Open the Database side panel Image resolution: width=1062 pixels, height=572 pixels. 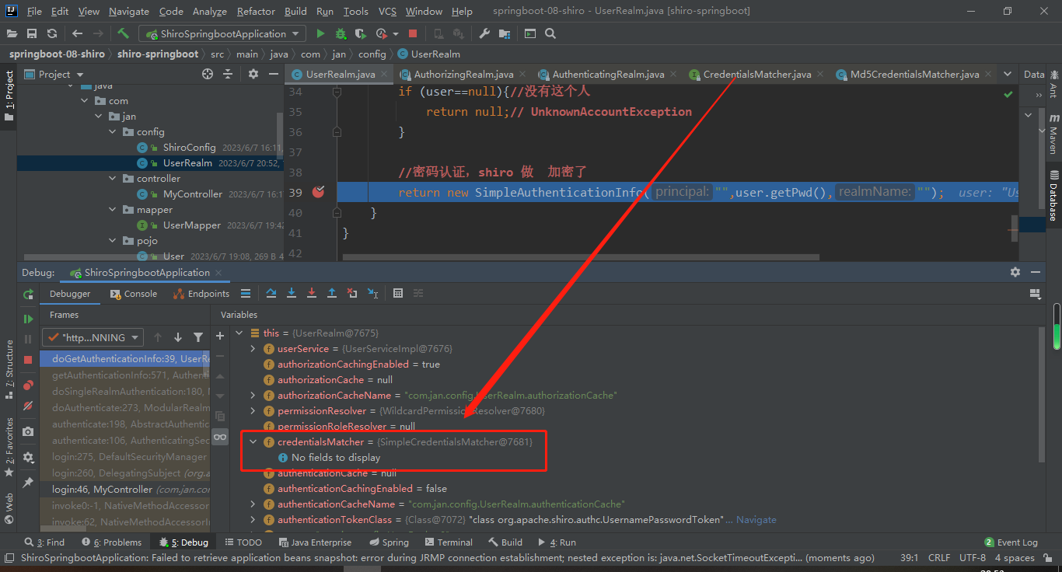(1054, 195)
